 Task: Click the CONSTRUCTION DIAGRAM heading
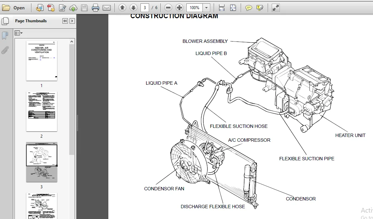pos(174,16)
